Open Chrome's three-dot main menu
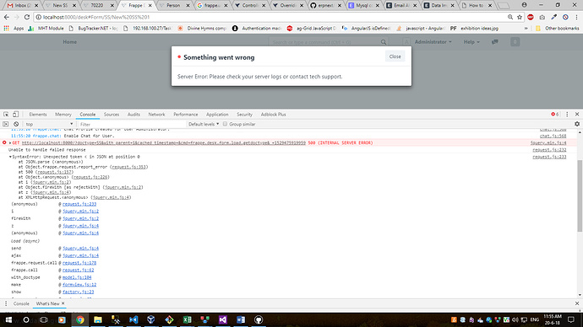Viewport: 583px width, 327px height. [x=577, y=17]
